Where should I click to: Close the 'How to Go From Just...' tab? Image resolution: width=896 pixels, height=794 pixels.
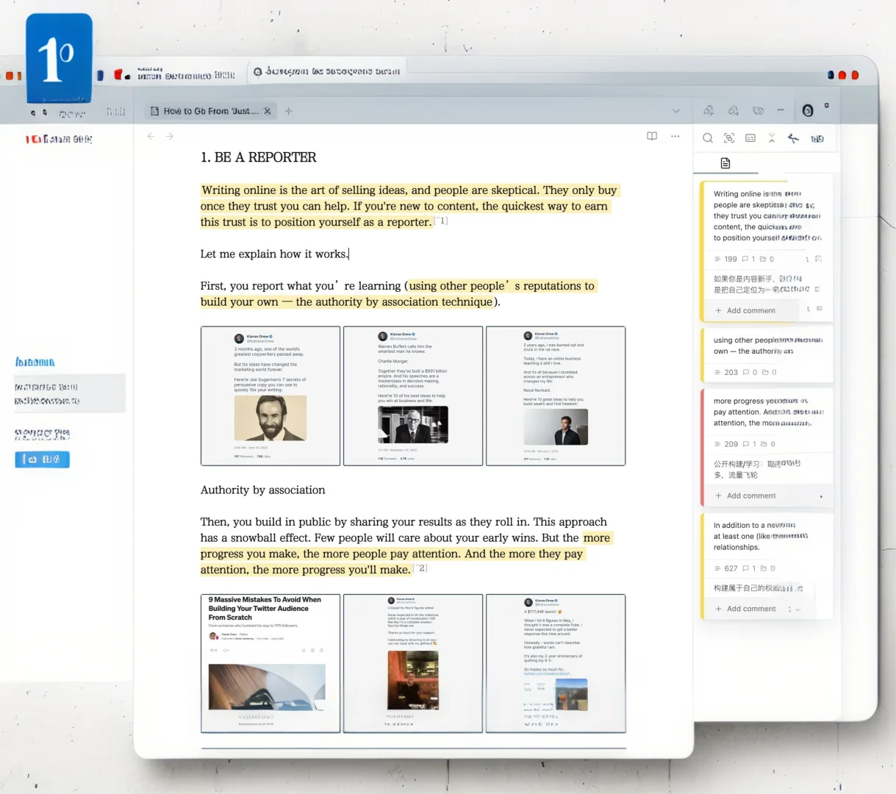point(268,111)
